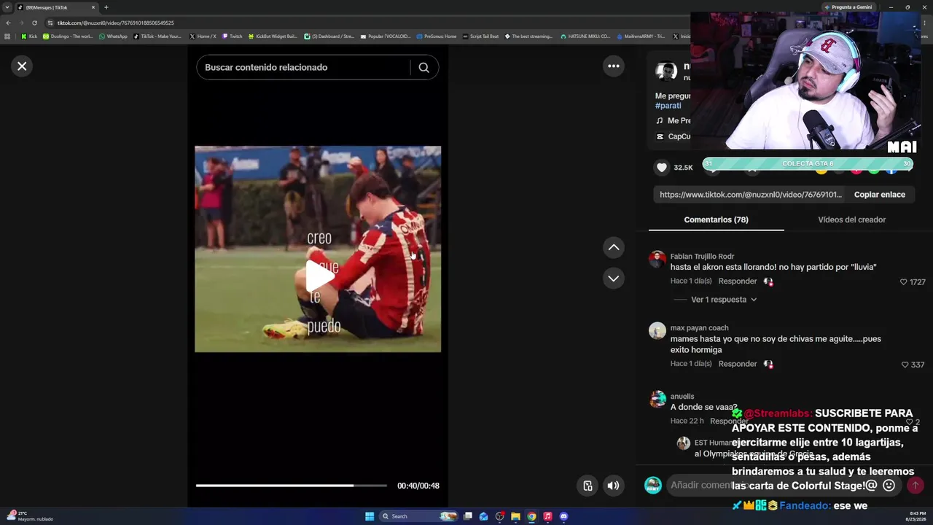The height and width of the screenshot is (525, 933).
Task: Open anuelis's profile avatar
Action: (x=657, y=400)
